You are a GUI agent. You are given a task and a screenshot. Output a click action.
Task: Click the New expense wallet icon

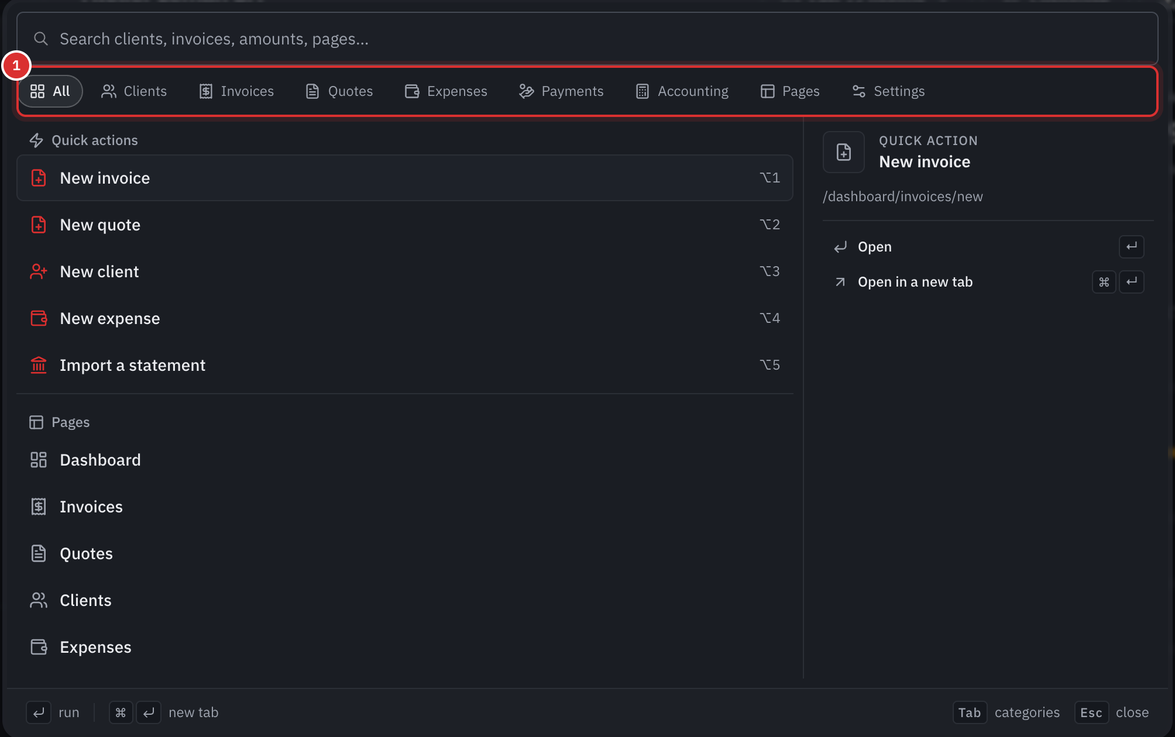(39, 318)
